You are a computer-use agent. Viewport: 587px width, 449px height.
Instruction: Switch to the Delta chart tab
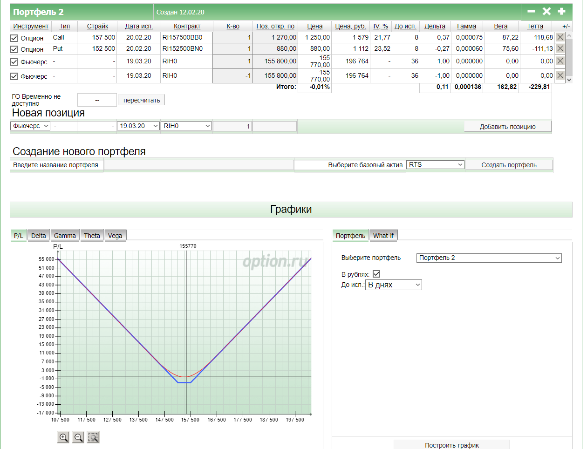[x=39, y=236]
